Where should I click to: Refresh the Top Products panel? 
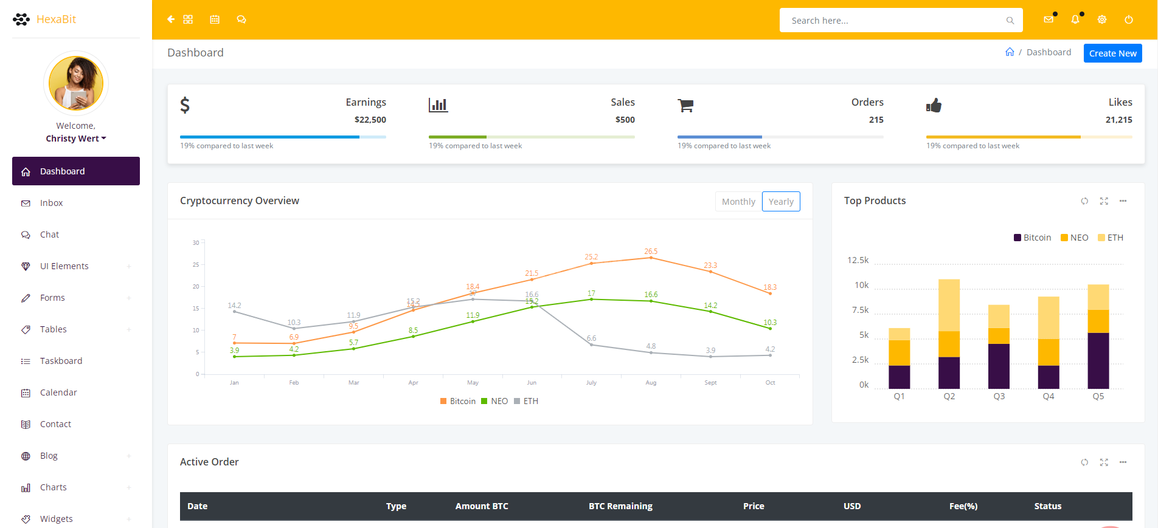tap(1084, 201)
